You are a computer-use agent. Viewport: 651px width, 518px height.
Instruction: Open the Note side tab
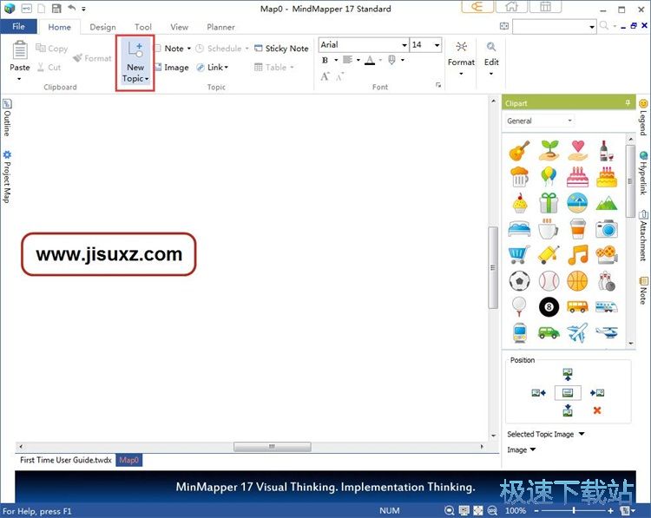pyautogui.click(x=643, y=290)
